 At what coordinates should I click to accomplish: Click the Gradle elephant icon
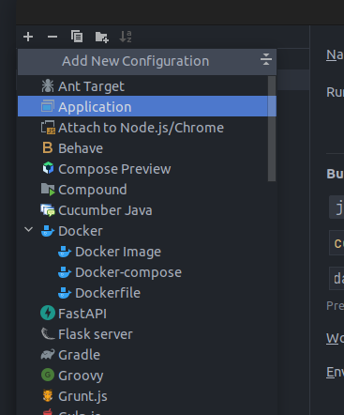48,354
